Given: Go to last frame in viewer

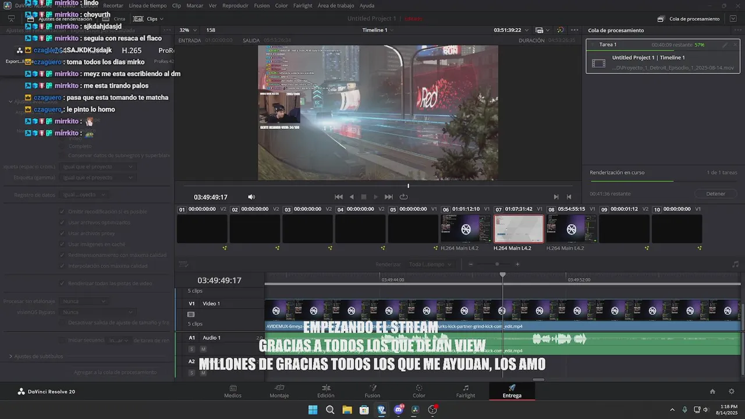Looking at the screenshot, I should (389, 197).
